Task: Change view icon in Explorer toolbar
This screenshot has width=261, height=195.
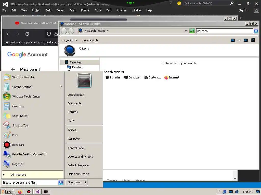Action: click(233, 40)
